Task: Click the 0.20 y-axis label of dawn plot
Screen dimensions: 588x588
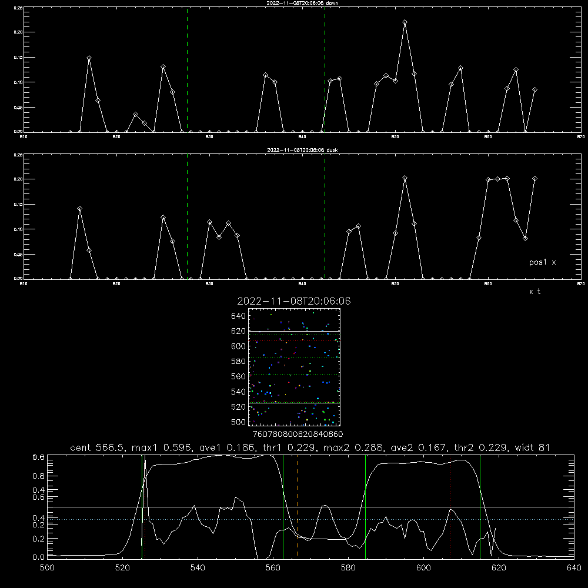Action: point(18,32)
